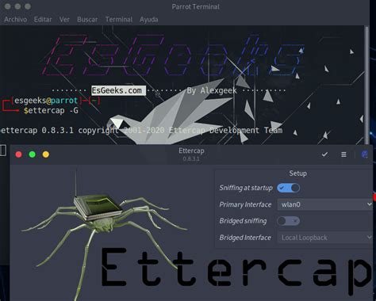This screenshot has width=376, height=301.
Task: Click the red close button of Ettercap window
Action: click(x=19, y=154)
